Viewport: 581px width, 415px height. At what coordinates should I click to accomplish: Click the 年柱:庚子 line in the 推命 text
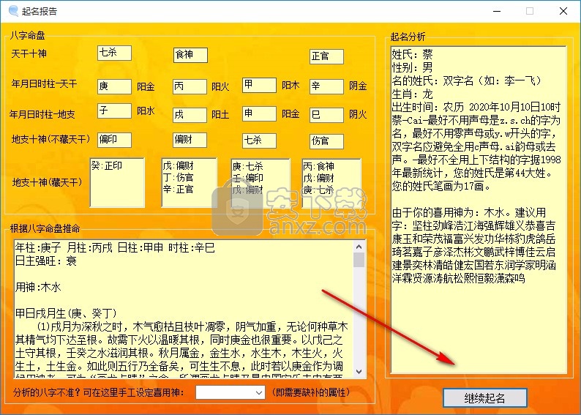pos(115,247)
